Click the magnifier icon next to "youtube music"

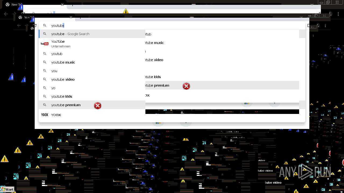pos(45,62)
